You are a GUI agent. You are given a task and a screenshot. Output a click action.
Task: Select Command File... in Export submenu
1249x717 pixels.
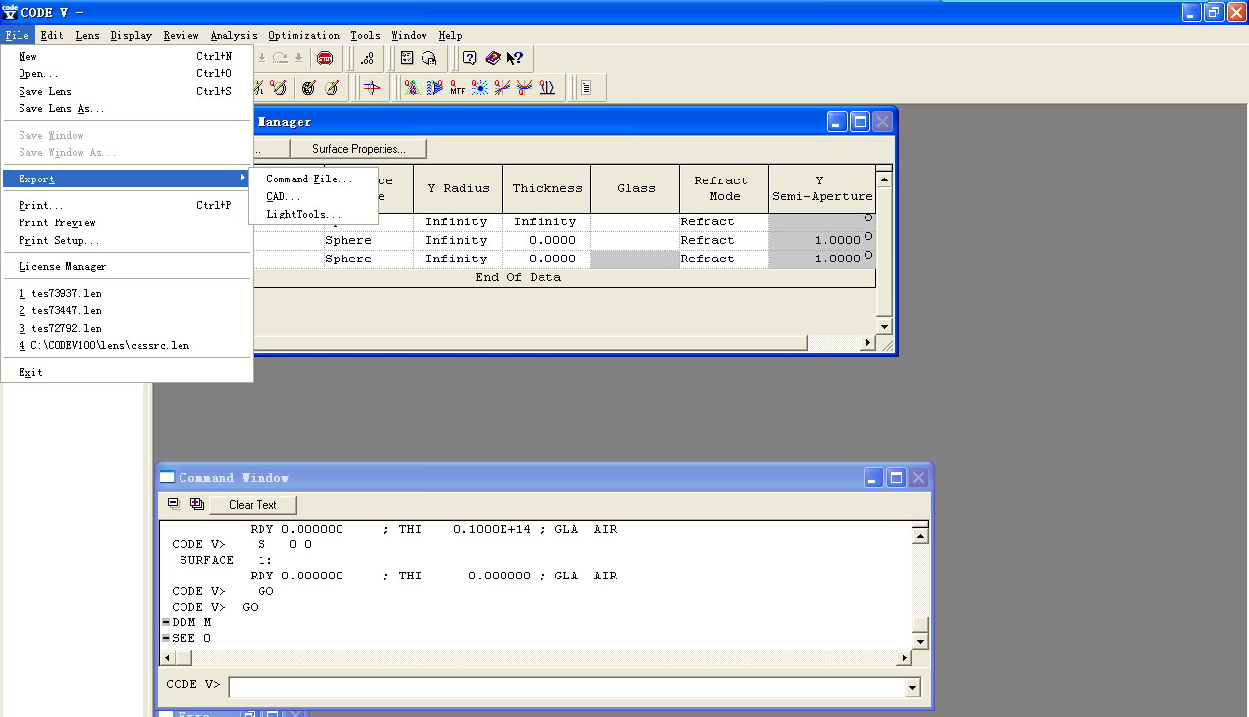(313, 179)
